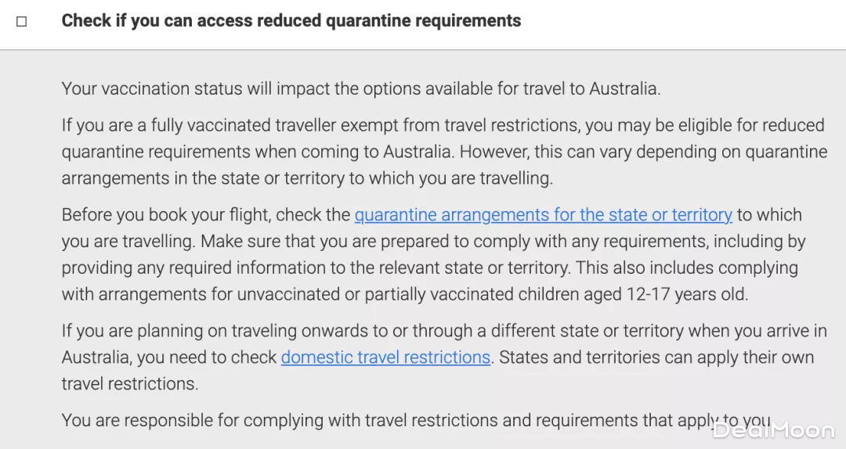846x449 pixels.
Task: Click the DealMoon watermark logo
Action: pyautogui.click(x=772, y=429)
